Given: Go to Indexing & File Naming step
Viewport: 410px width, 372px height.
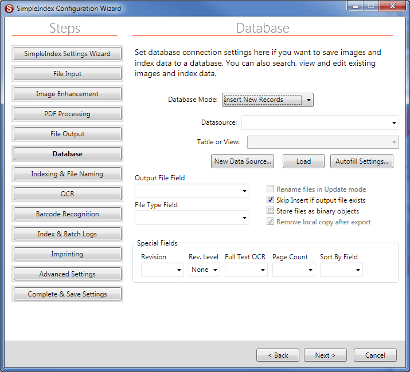Looking at the screenshot, I should [68, 174].
